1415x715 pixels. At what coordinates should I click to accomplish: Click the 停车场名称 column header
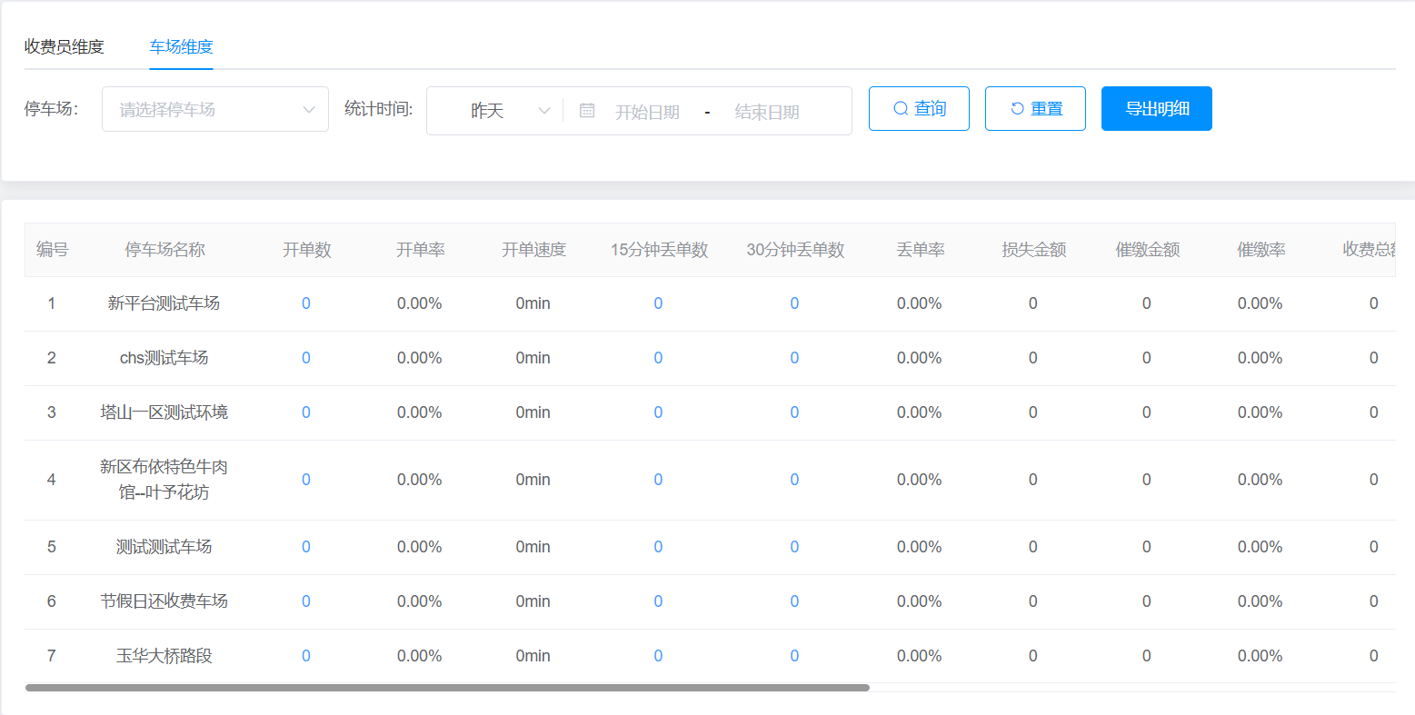[x=164, y=250]
